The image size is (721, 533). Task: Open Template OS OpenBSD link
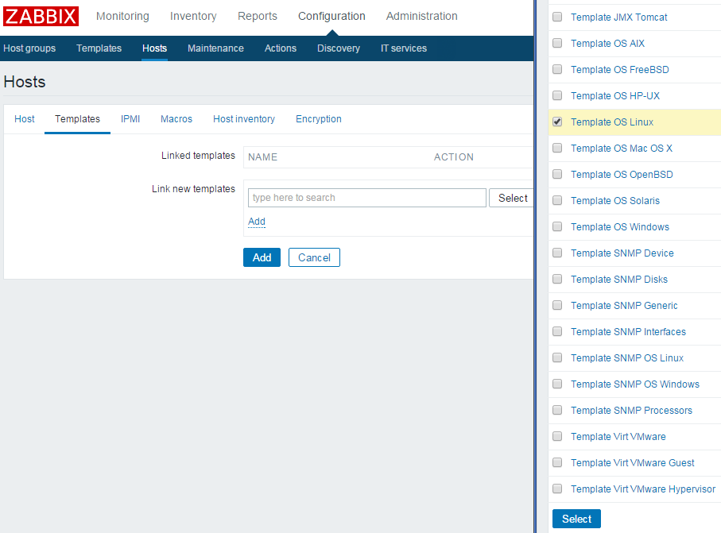click(x=622, y=175)
